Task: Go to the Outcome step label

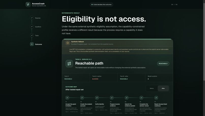Action: coord(38,44)
